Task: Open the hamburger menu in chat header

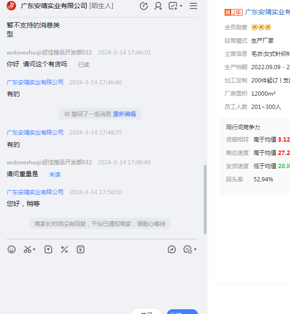Action: 193,6
